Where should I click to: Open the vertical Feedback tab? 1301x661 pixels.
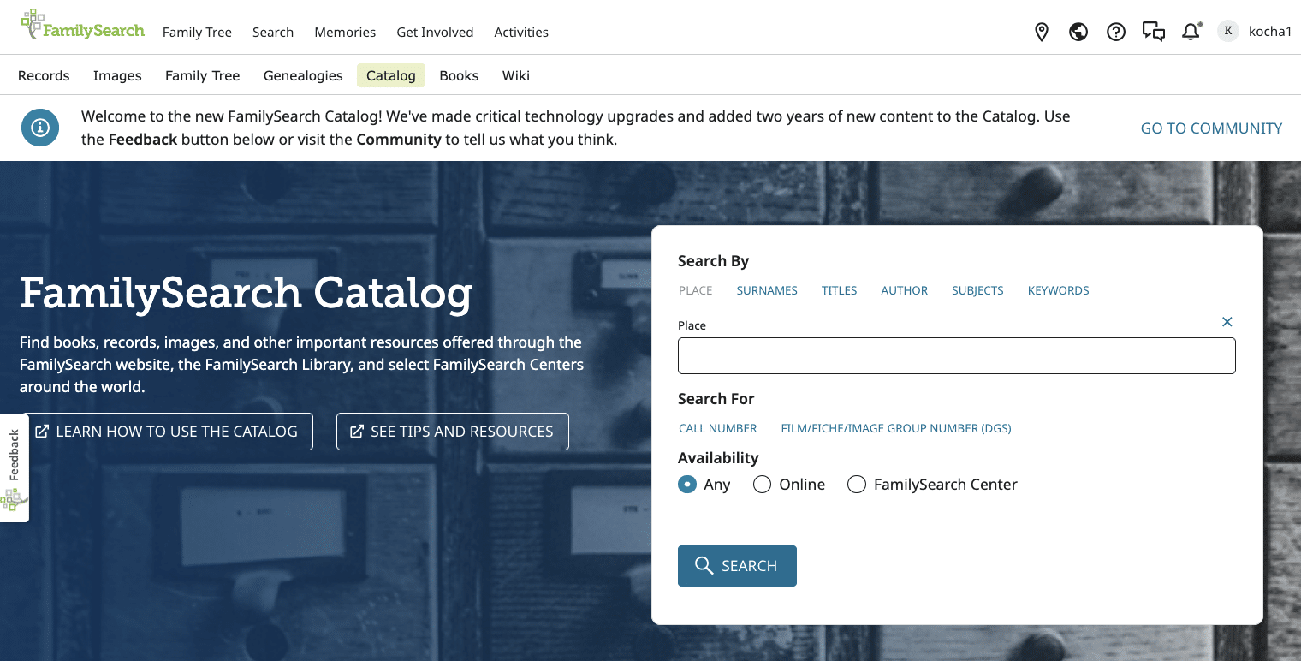click(x=14, y=468)
